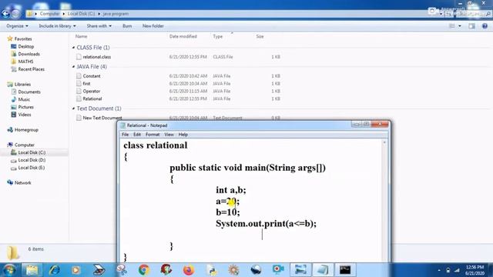Open the Share with dropdown

click(x=99, y=25)
